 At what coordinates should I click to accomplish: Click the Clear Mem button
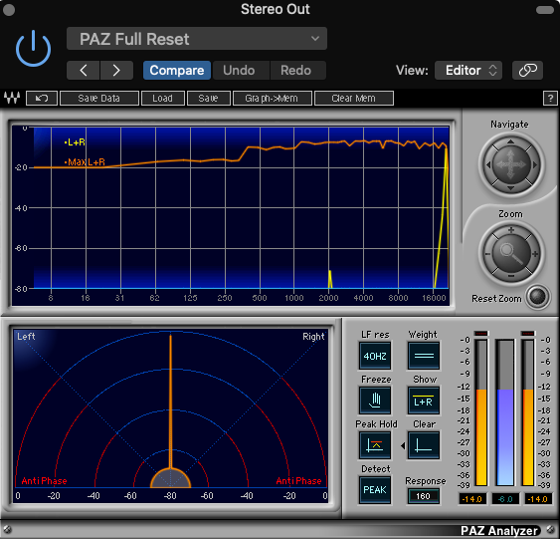pos(353,98)
